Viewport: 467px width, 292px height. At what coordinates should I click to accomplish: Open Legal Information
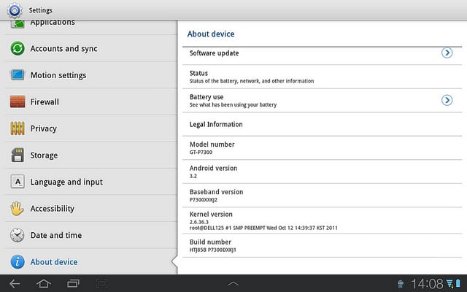point(322,124)
